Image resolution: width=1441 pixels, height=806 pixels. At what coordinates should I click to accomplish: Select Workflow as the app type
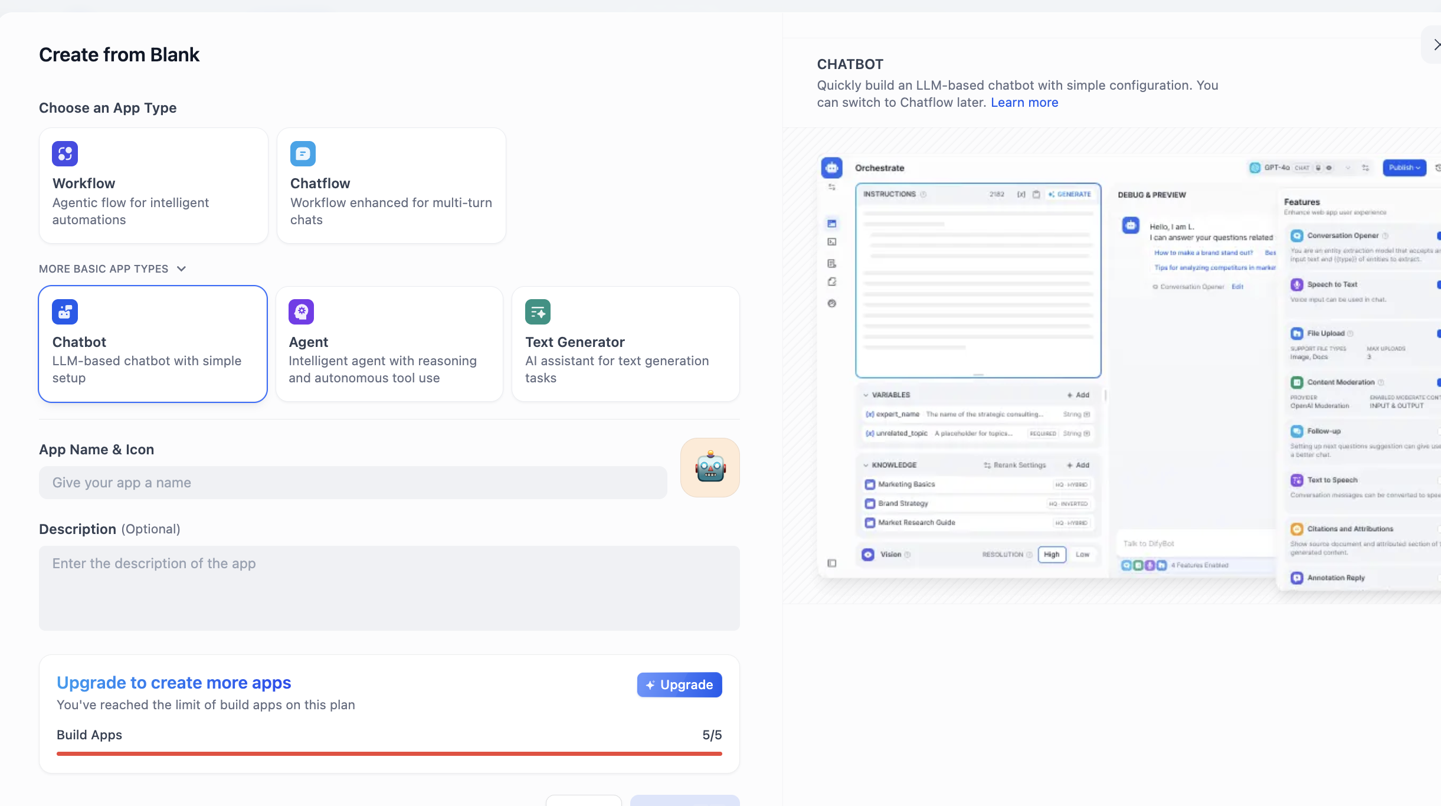click(153, 186)
